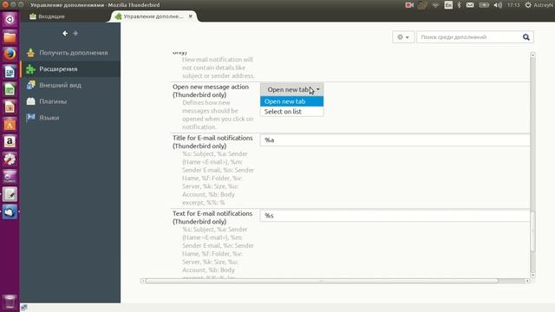Open the sound volume indicator

coord(498,5)
